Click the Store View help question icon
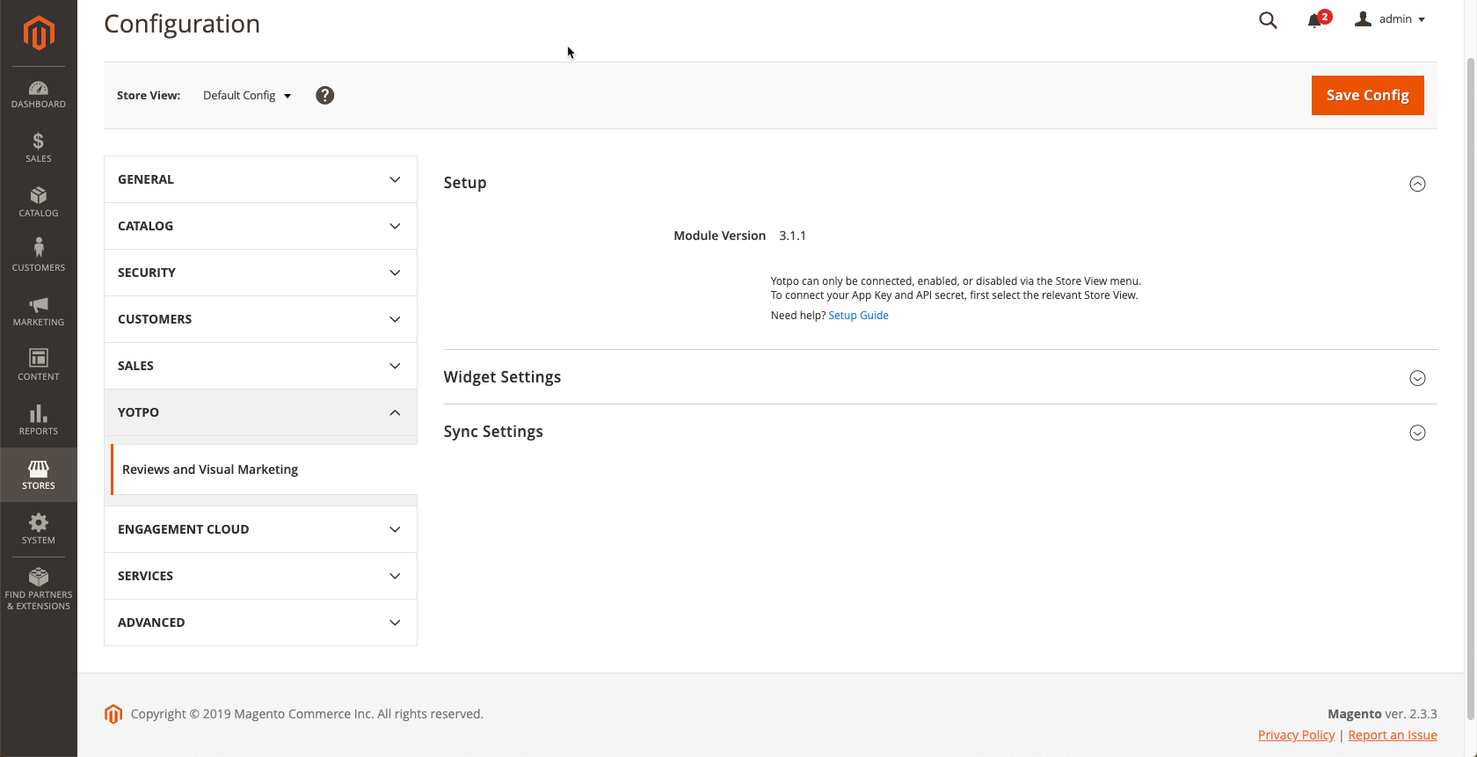This screenshot has height=757, width=1477. coord(325,95)
